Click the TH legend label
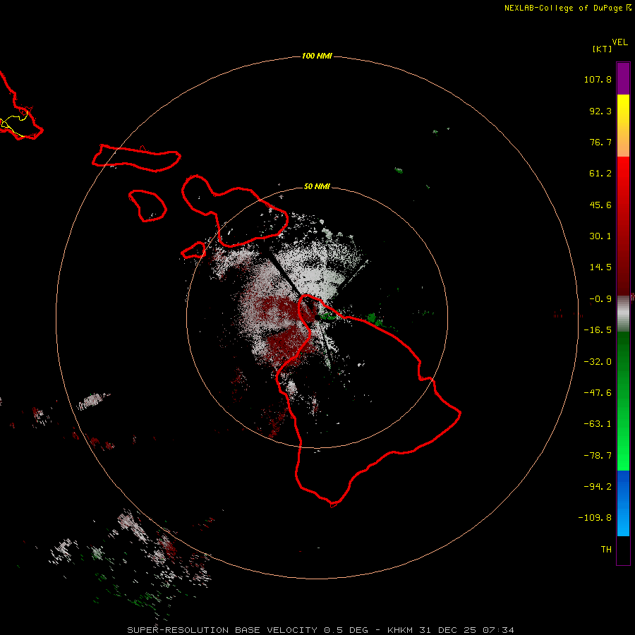This screenshot has height=635, width=635. (x=606, y=550)
